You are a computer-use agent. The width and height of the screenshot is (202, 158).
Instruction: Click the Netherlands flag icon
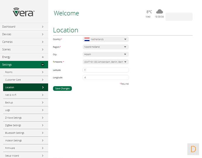click(87, 39)
